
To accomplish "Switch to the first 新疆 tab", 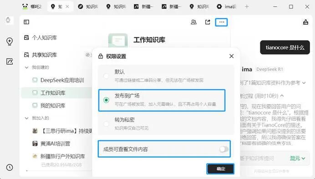I will click(144, 7).
